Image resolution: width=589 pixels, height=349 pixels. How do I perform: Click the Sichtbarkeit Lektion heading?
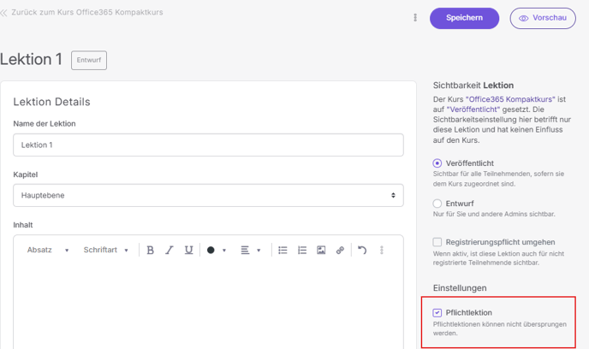473,86
